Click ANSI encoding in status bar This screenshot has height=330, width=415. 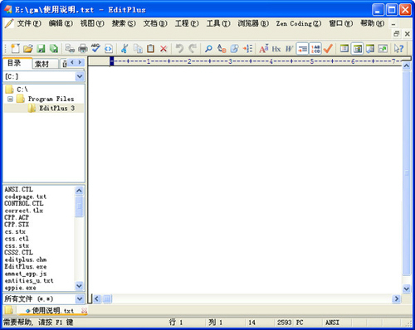pyautogui.click(x=332, y=323)
